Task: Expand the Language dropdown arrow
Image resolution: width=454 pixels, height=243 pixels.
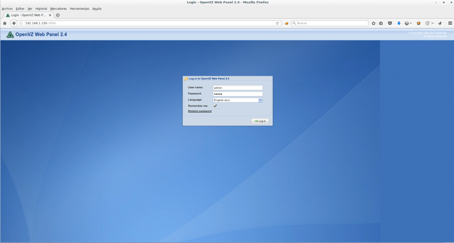Action: coord(261,100)
